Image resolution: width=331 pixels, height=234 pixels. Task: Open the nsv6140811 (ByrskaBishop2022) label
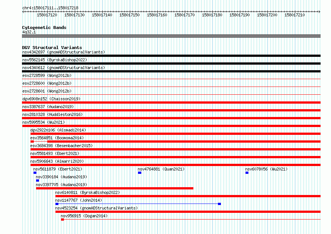(x=87, y=192)
